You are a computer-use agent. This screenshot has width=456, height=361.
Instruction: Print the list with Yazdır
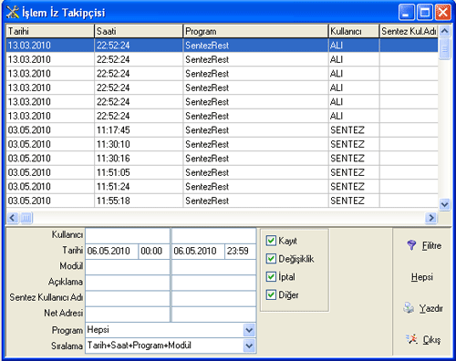click(x=423, y=308)
